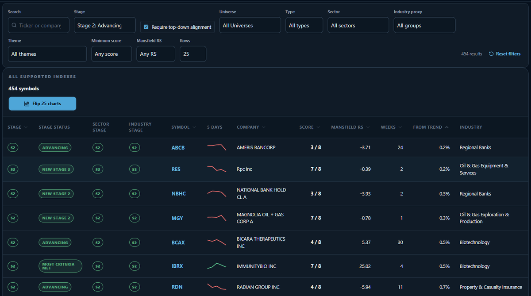
Task: Click the NEW STAGE 2 badge for RES
Action: point(56,169)
